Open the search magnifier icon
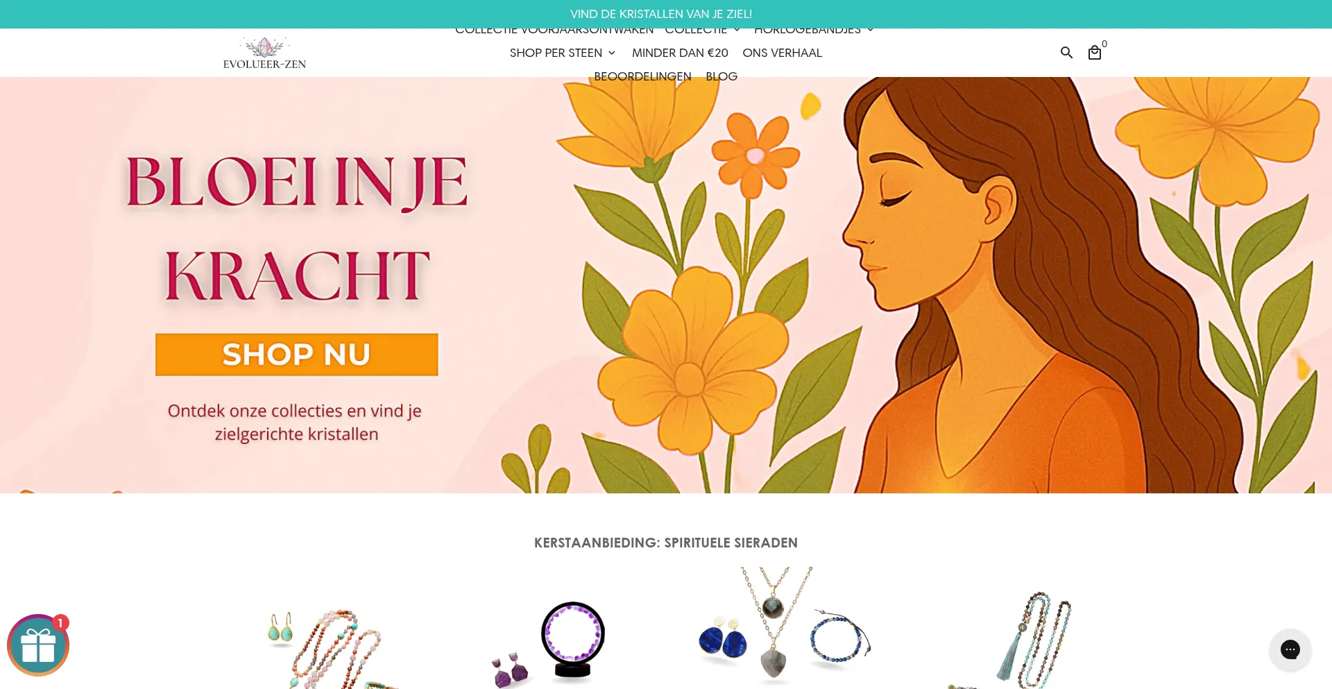This screenshot has width=1332, height=689. click(1066, 53)
